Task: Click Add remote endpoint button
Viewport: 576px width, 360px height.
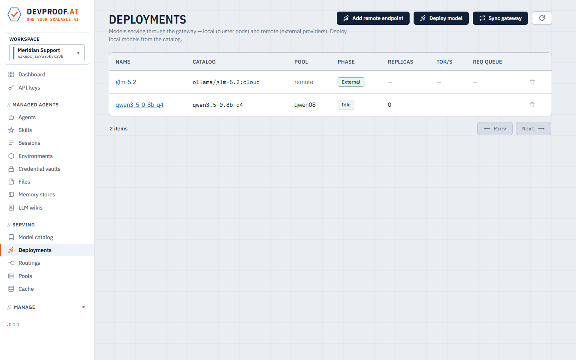Action: [373, 18]
